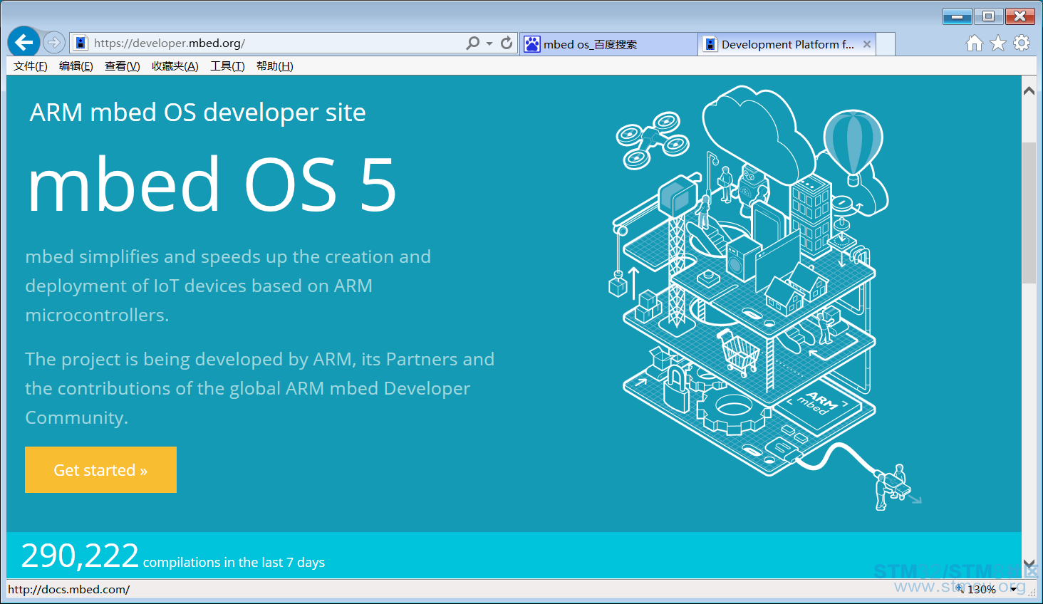Click the status bar URL http://docs.mbed.com/
Image resolution: width=1043 pixels, height=604 pixels.
point(69,589)
